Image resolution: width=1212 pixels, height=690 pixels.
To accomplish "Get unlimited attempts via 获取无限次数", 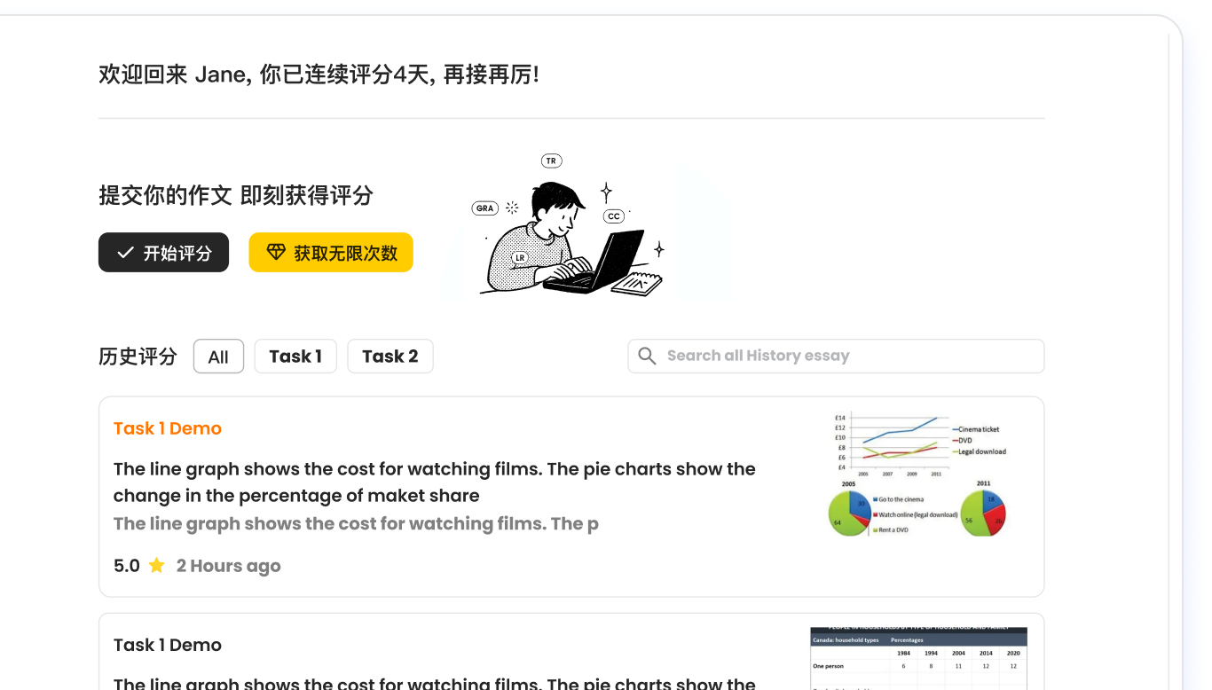I will tap(331, 253).
